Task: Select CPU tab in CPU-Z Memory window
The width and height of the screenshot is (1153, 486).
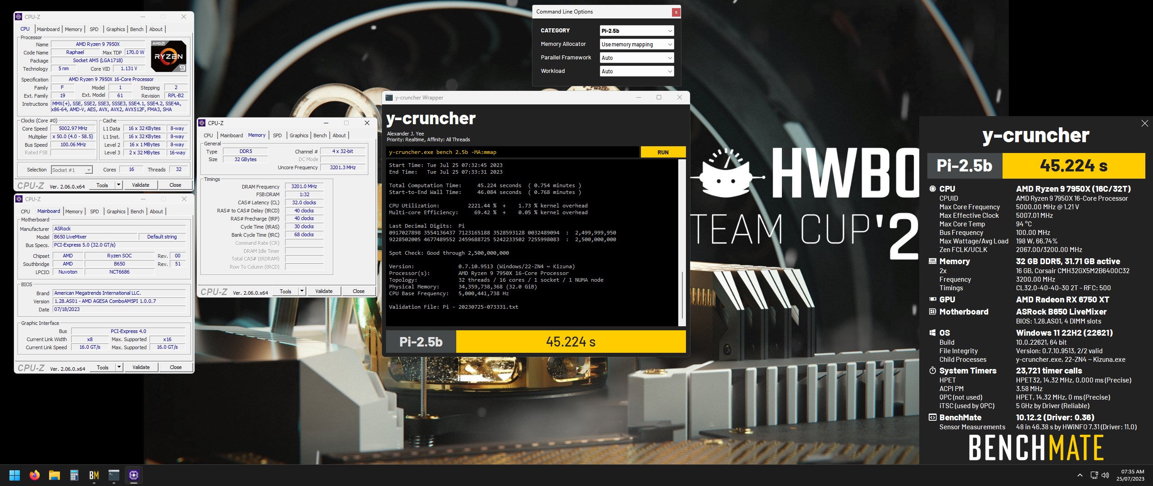Action: click(x=208, y=135)
